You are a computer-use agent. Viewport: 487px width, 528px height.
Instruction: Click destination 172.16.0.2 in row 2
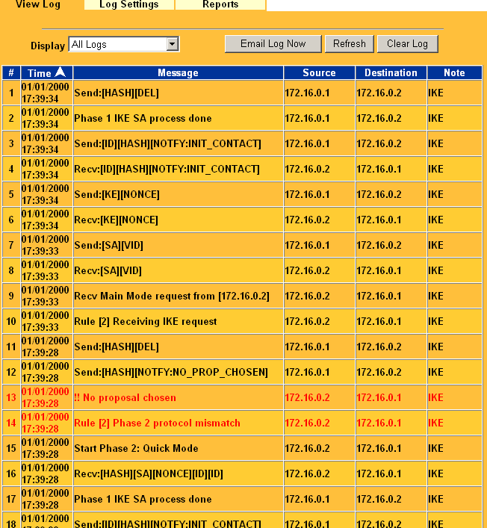pyautogui.click(x=379, y=118)
